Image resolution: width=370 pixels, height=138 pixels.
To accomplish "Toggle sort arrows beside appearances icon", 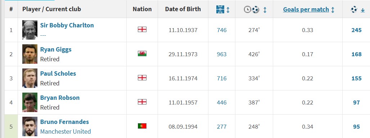I will 228,10.
